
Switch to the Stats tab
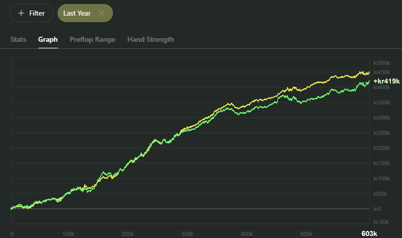pos(18,39)
